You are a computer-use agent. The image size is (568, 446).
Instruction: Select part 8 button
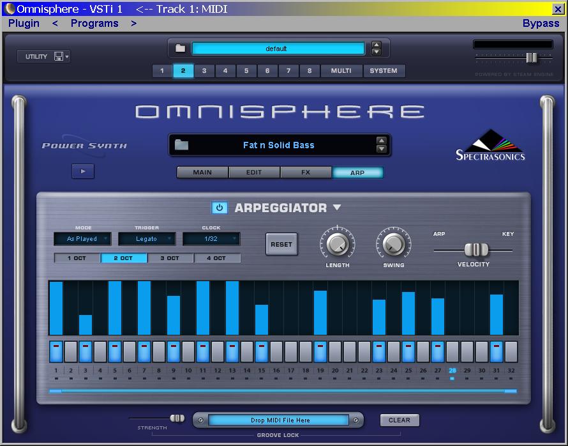tap(310, 71)
